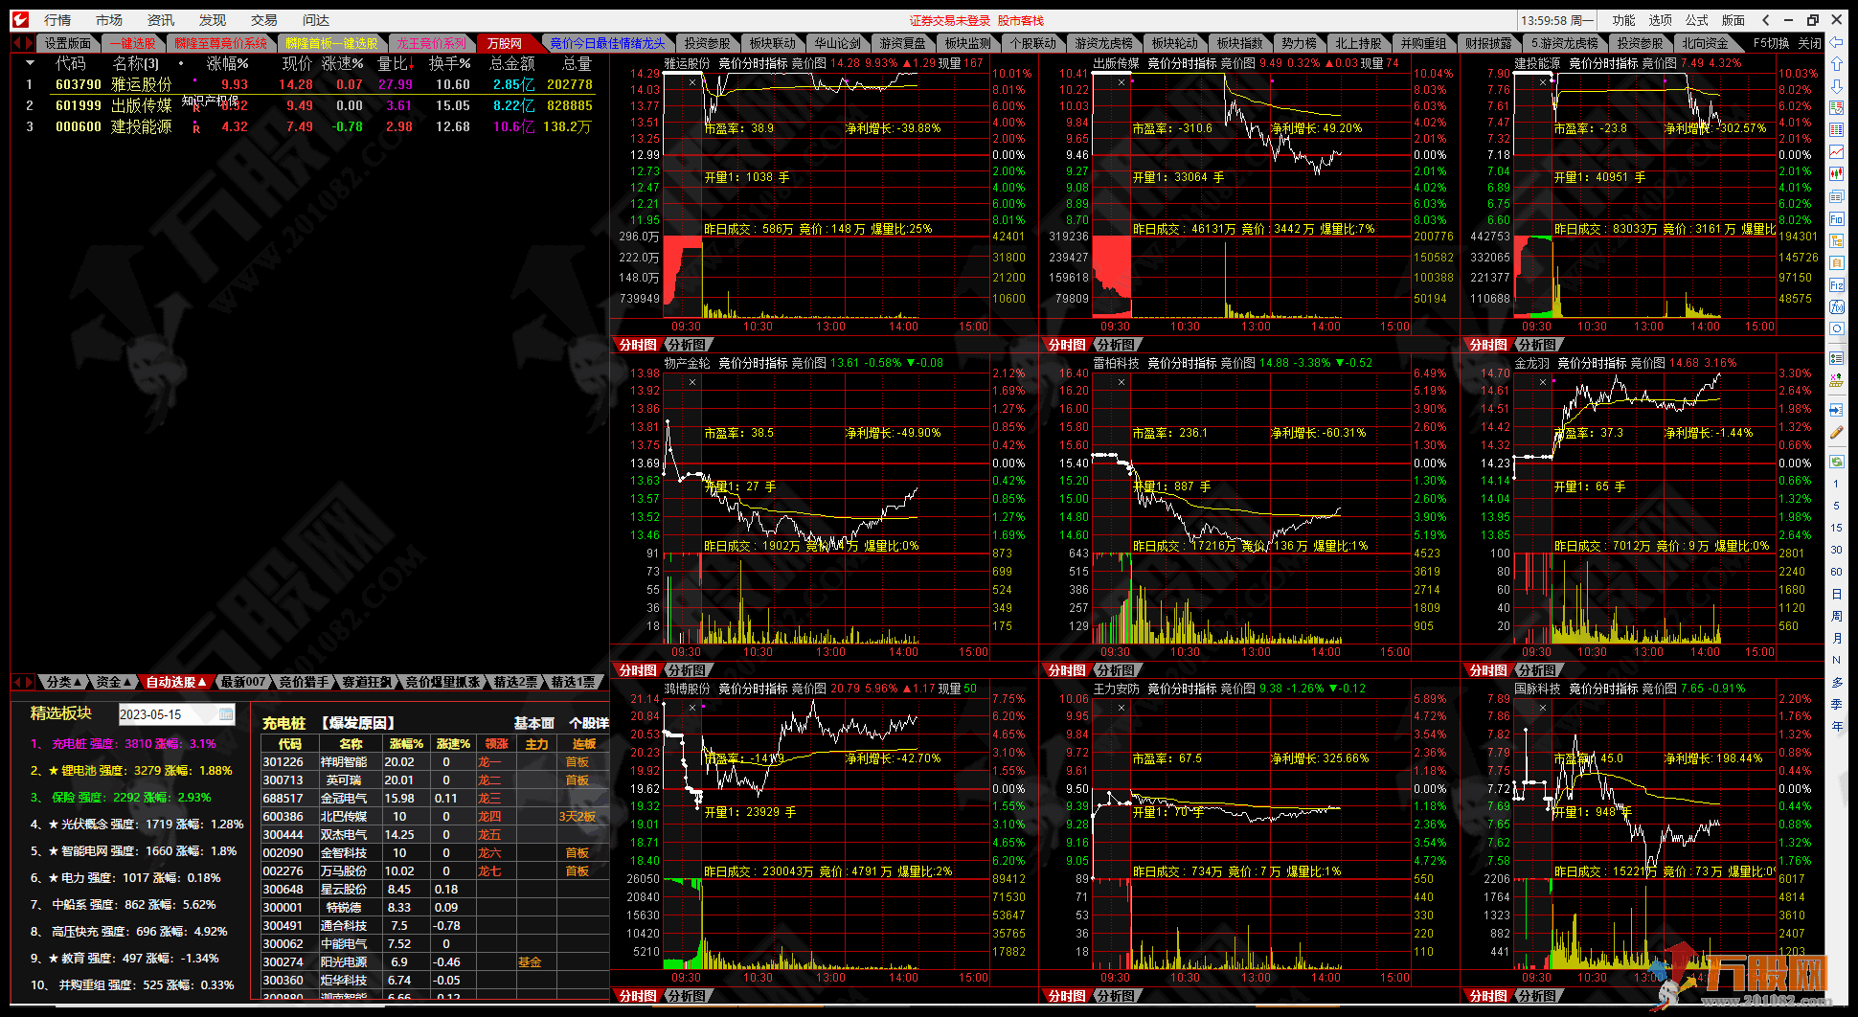Open the 个股详 link in 充电桩 panel
The height and width of the screenshot is (1017, 1858).
(588, 723)
